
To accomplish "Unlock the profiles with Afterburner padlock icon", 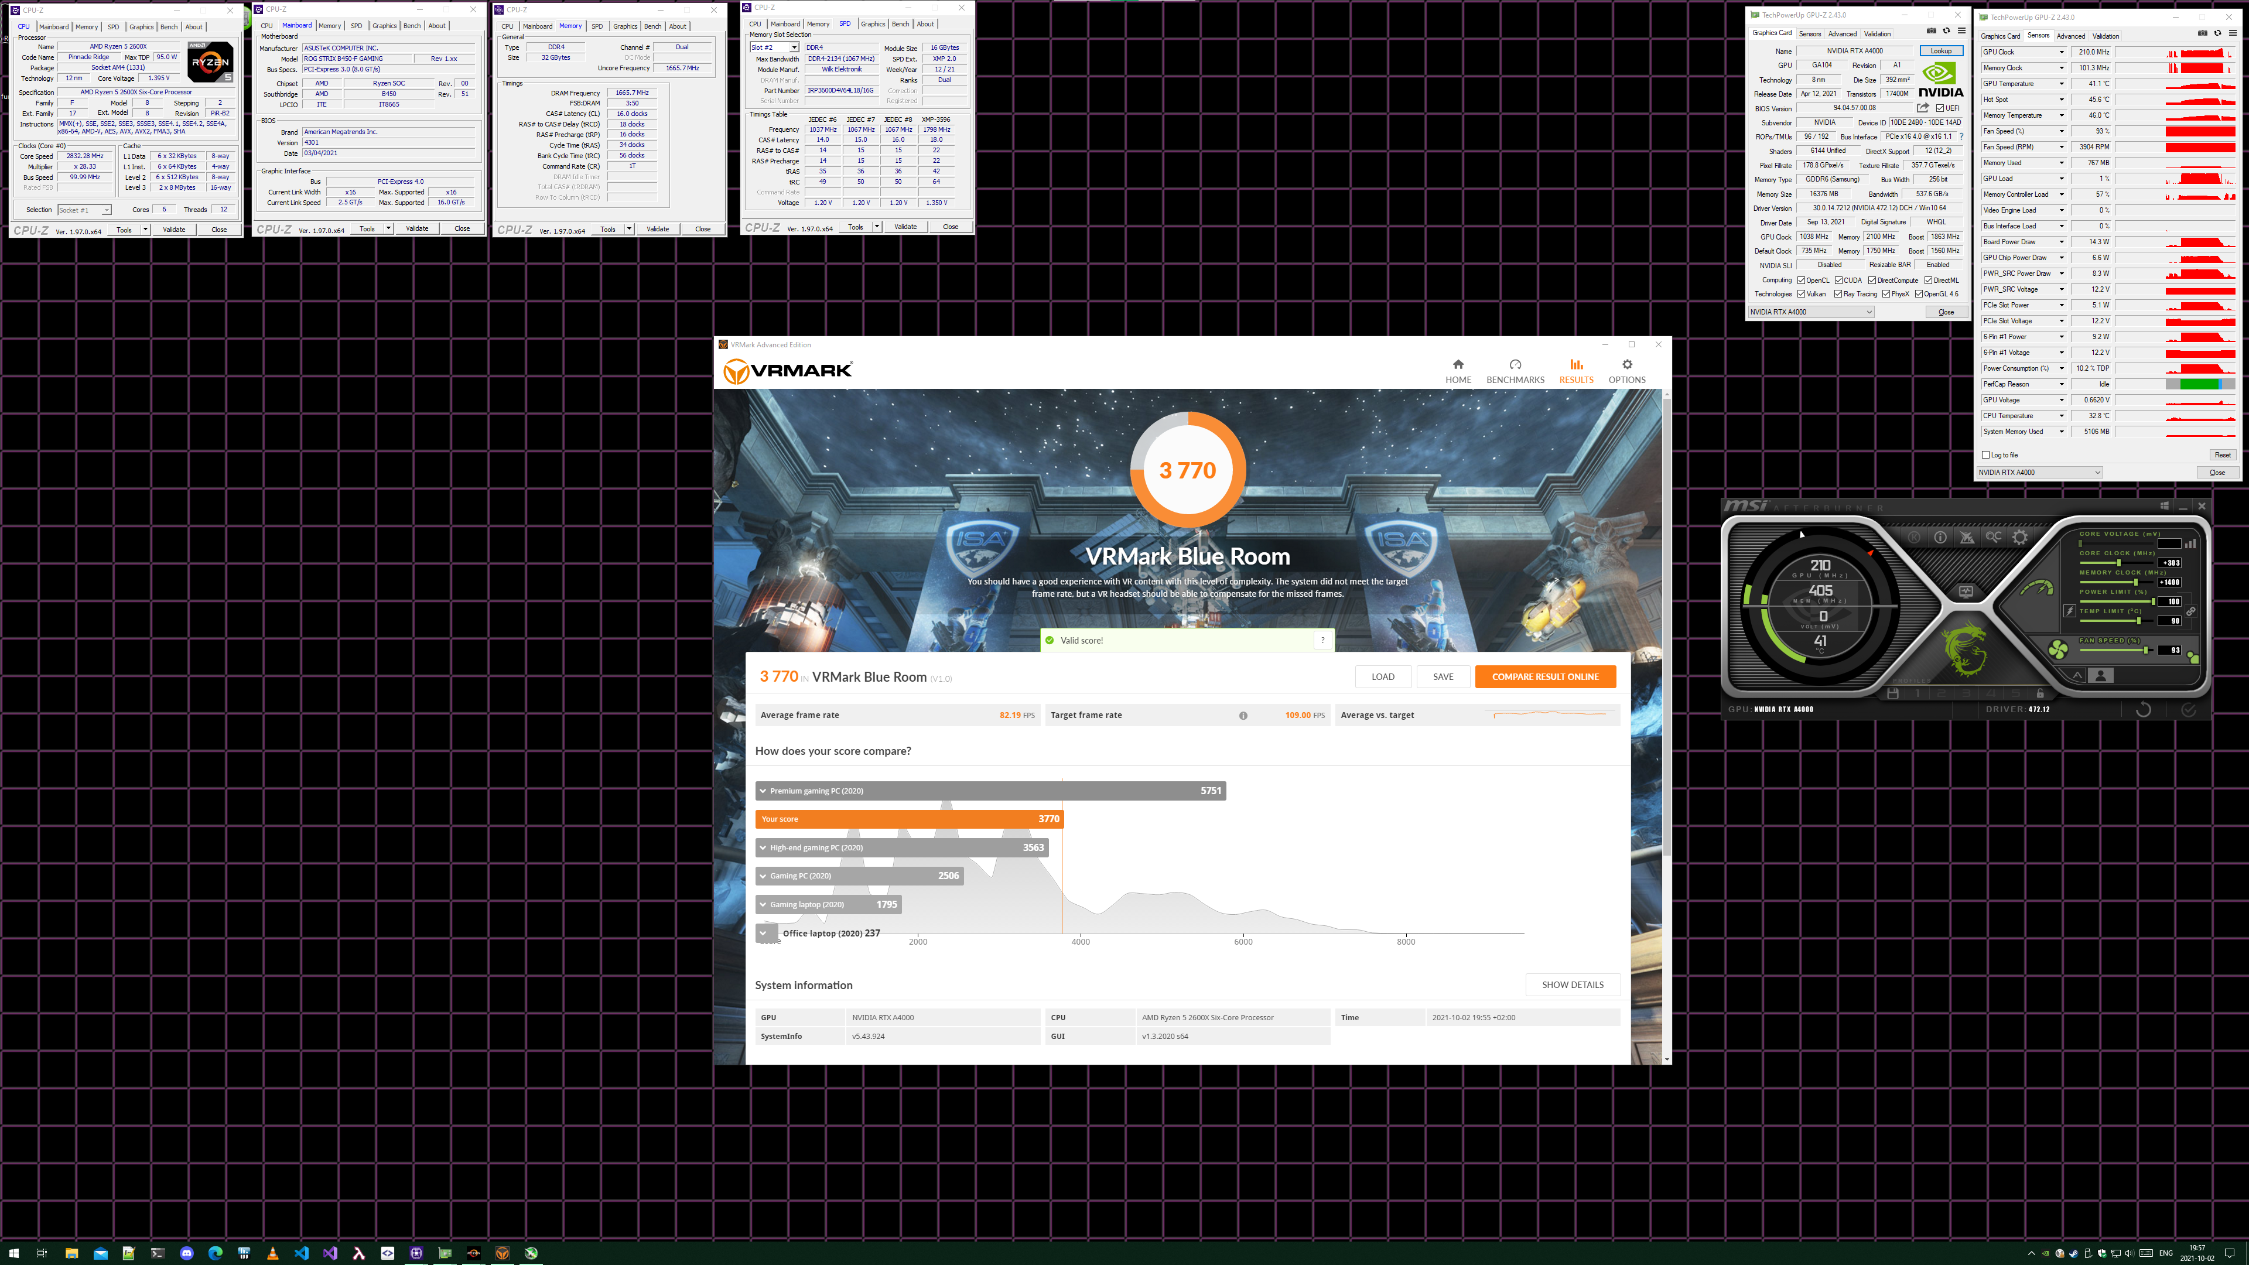I will [x=2040, y=693].
